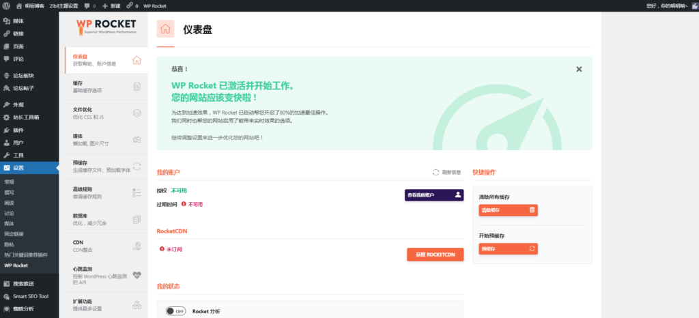This screenshot has width=699, height=318.
Task: Click 刷新信息 to refresh account info
Action: 446,173
